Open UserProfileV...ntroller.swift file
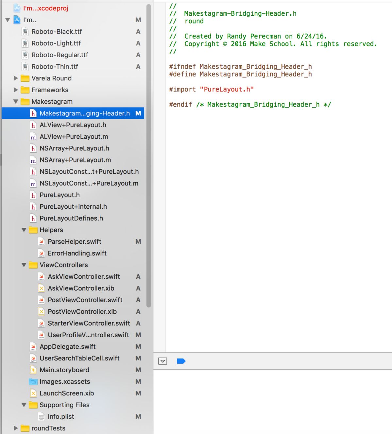Viewport: 392px width, 434px height. [88, 335]
